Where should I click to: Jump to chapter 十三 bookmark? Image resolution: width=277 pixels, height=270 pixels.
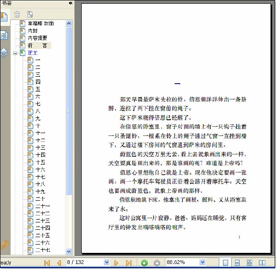[40, 148]
